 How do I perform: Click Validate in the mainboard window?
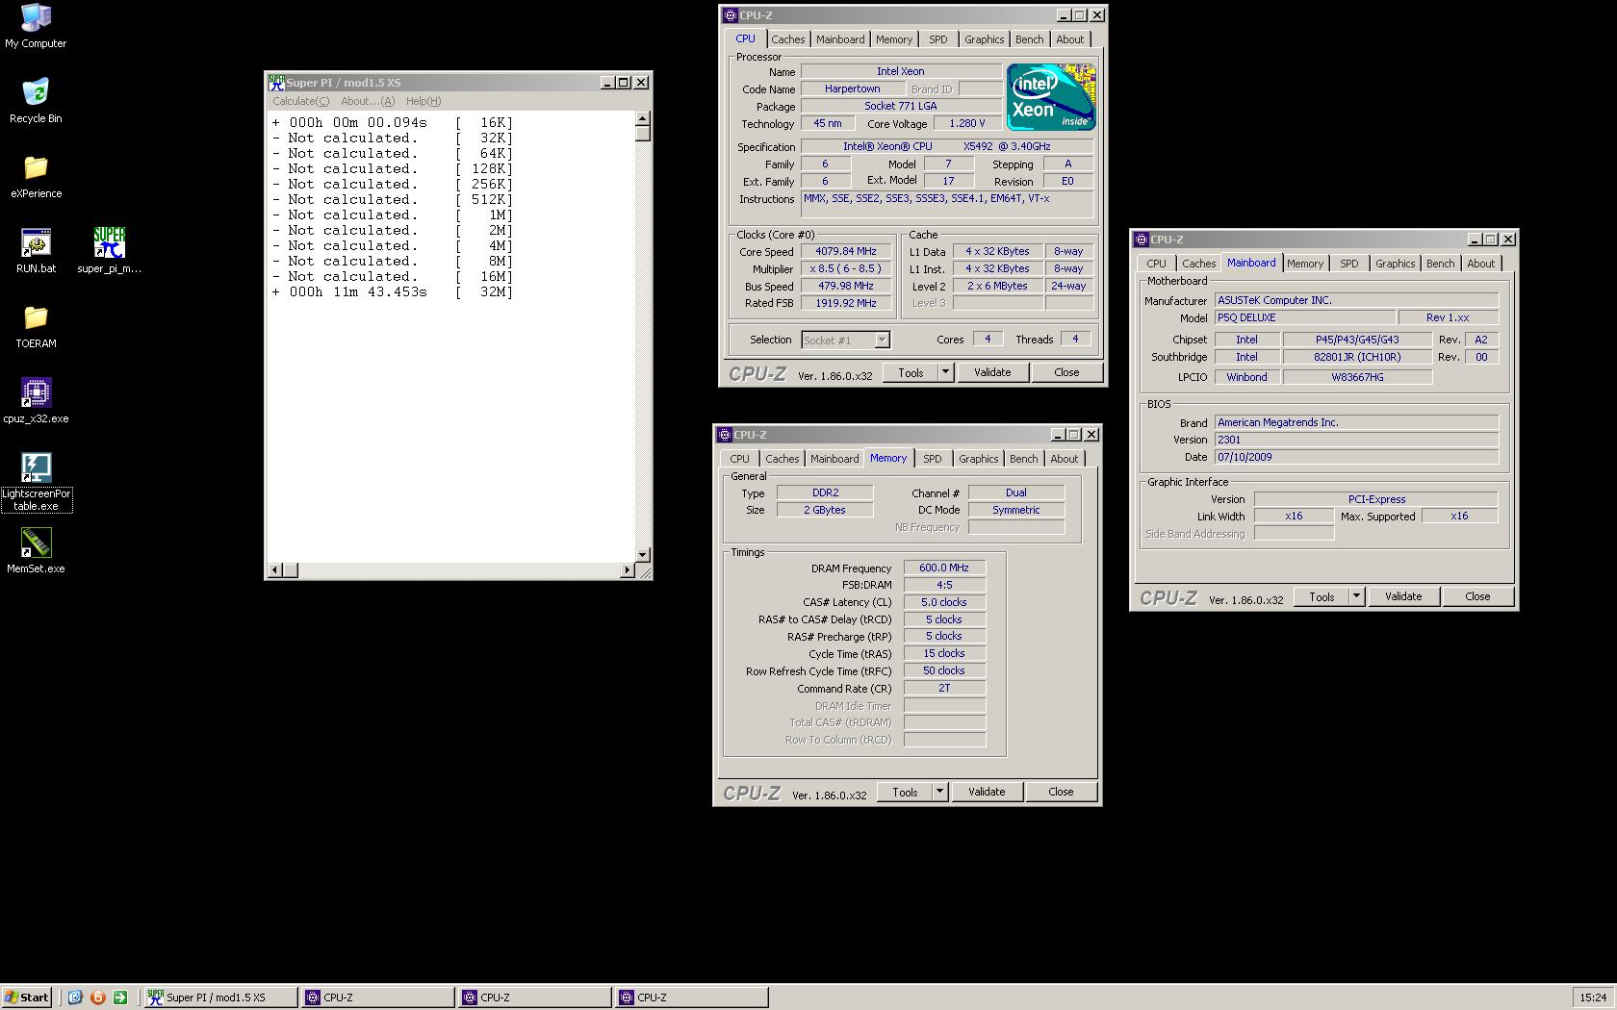1403,596
